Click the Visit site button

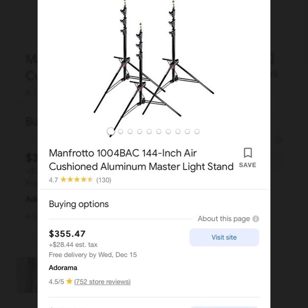(x=224, y=237)
